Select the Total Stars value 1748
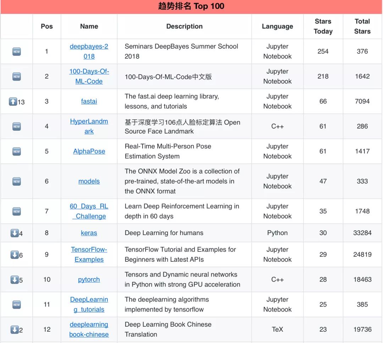 [362, 211]
